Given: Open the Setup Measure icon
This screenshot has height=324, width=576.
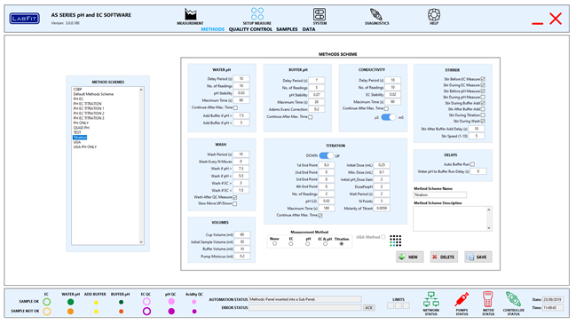Looking at the screenshot, I should tap(257, 14).
